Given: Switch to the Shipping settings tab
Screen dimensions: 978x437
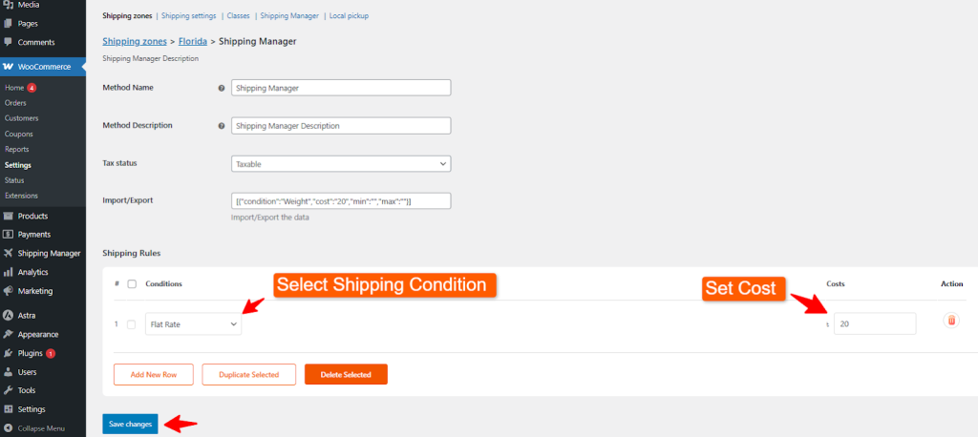Looking at the screenshot, I should [x=188, y=16].
